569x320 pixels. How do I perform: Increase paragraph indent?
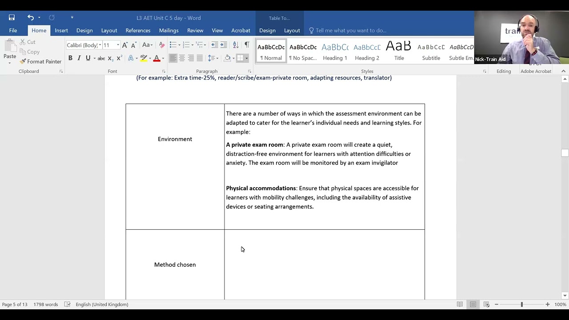tap(224, 45)
